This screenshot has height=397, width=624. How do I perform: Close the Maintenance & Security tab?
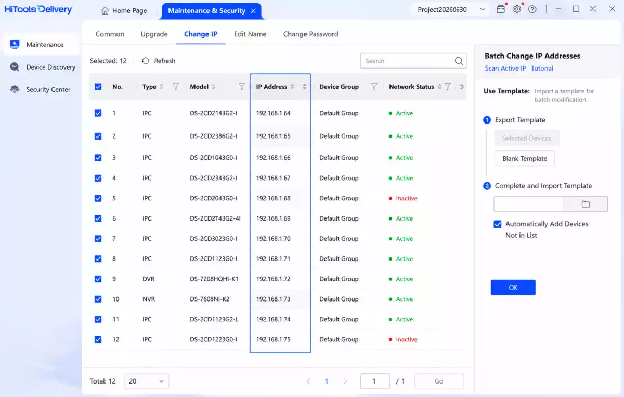(253, 10)
